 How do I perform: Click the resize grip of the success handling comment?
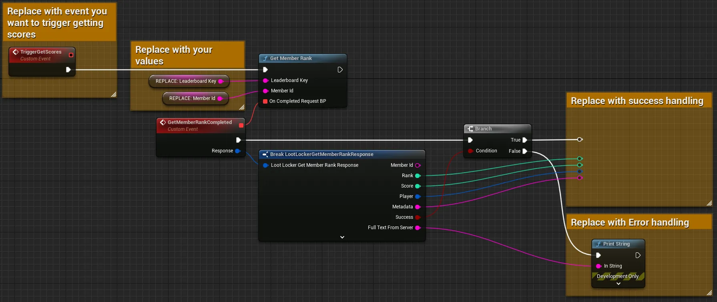[x=709, y=203]
